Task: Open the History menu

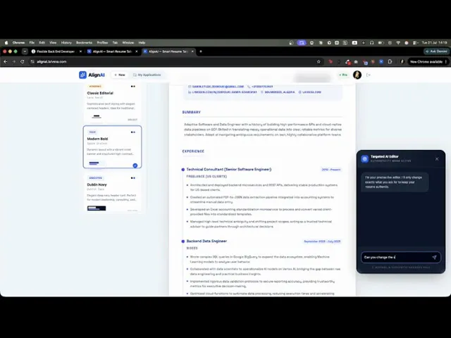Action: [66, 42]
